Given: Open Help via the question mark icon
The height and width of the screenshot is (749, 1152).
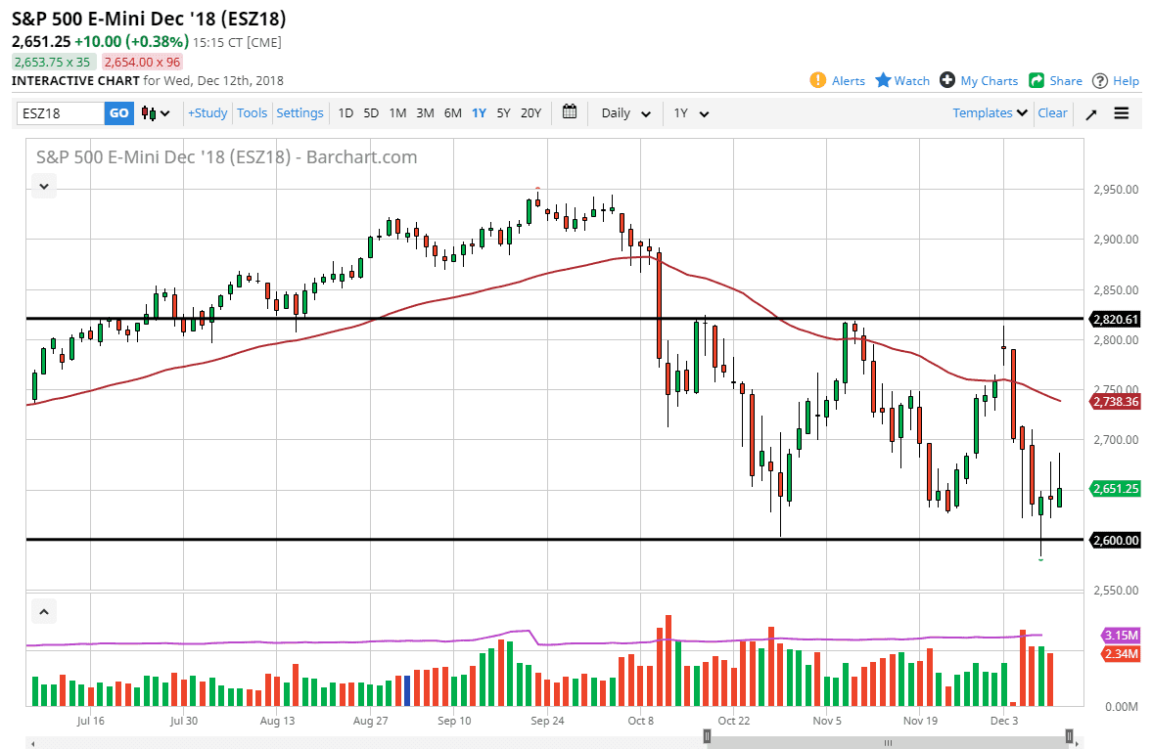Looking at the screenshot, I should tap(1098, 80).
